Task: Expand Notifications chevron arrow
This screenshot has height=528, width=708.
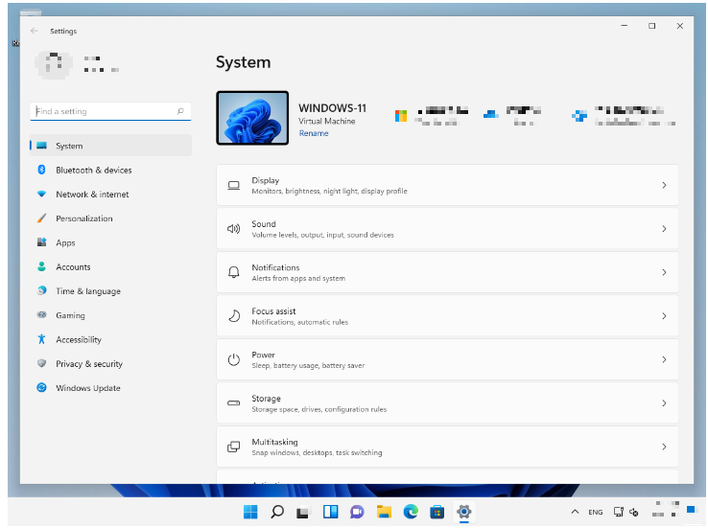Action: (x=664, y=272)
